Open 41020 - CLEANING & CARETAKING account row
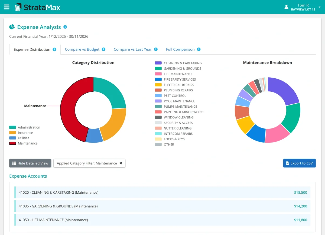Screen dimensions: 325x235 (x=162, y=193)
